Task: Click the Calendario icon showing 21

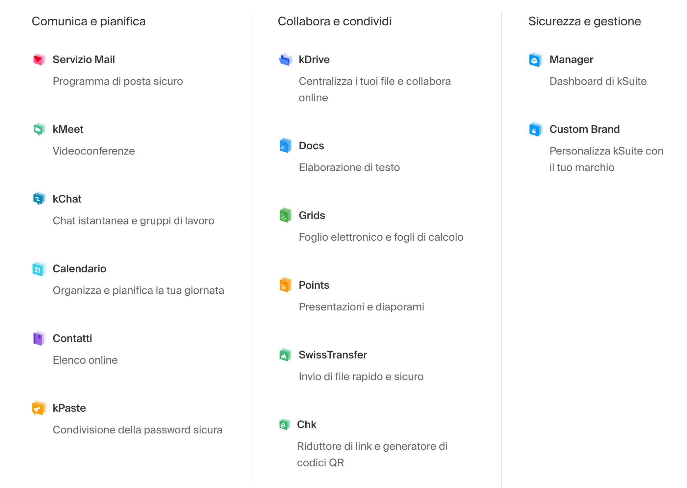Action: (39, 269)
